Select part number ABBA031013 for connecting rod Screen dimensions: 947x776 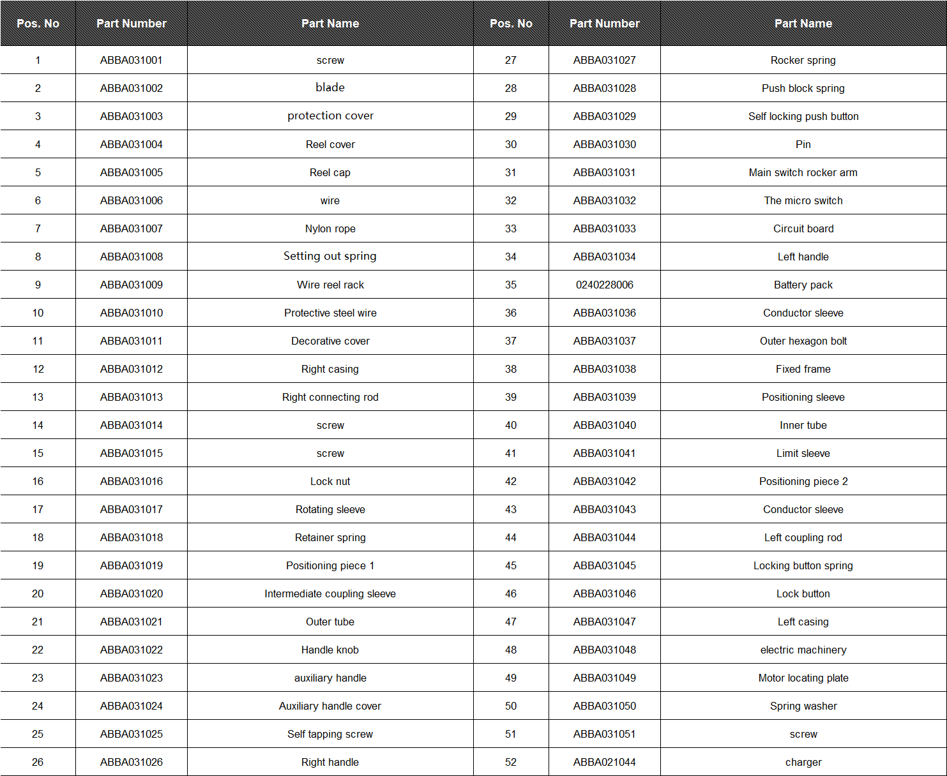point(131,397)
